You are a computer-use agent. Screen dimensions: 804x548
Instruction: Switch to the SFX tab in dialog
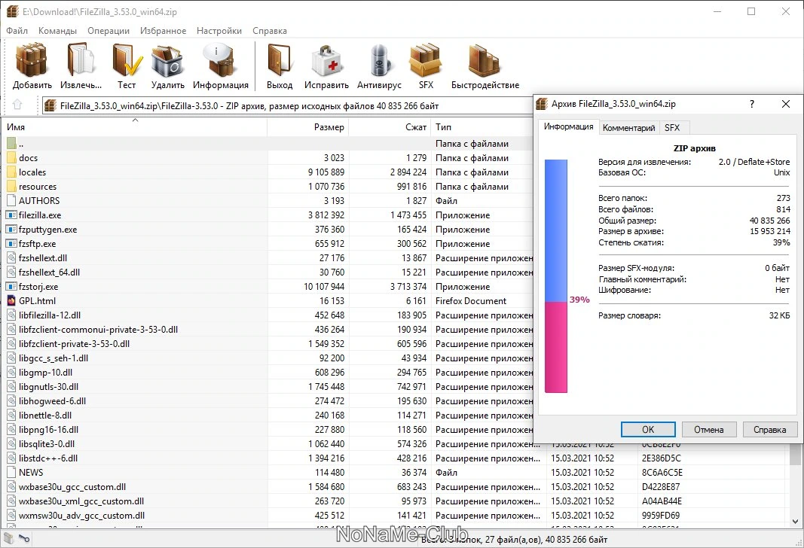point(671,127)
